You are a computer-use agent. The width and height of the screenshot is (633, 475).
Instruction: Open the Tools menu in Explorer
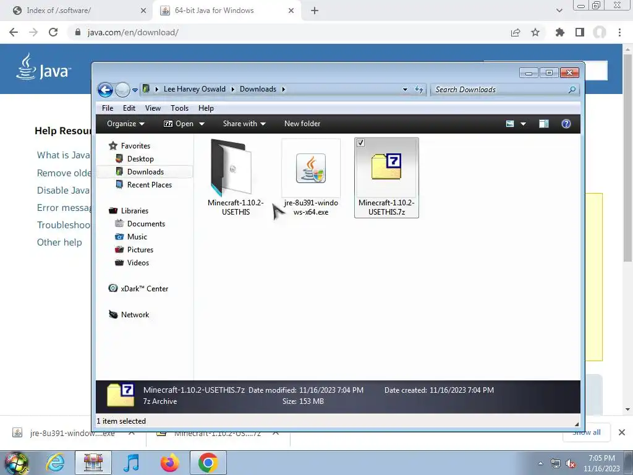pos(180,108)
